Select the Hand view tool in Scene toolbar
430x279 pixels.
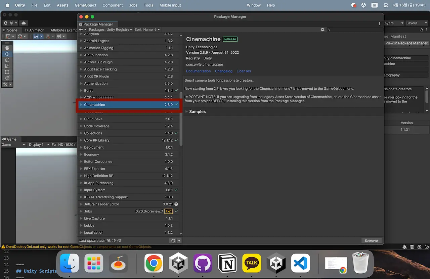click(x=7, y=48)
